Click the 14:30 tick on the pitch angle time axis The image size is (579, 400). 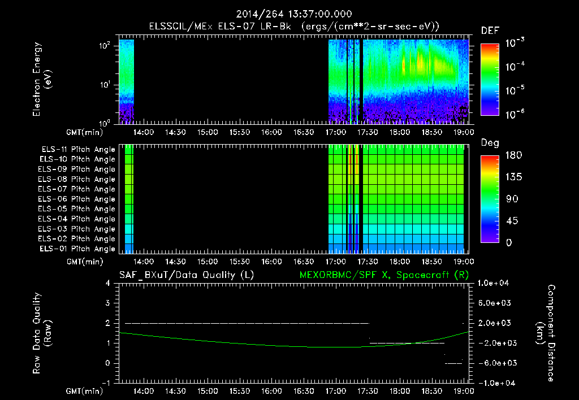pyautogui.click(x=175, y=262)
